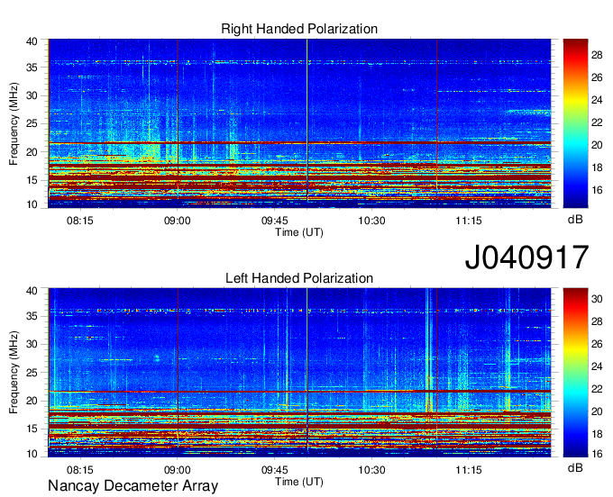The width and height of the screenshot is (613, 497).
Task: Click the 20 dB value on the bottom color bar
Action: (x=597, y=411)
